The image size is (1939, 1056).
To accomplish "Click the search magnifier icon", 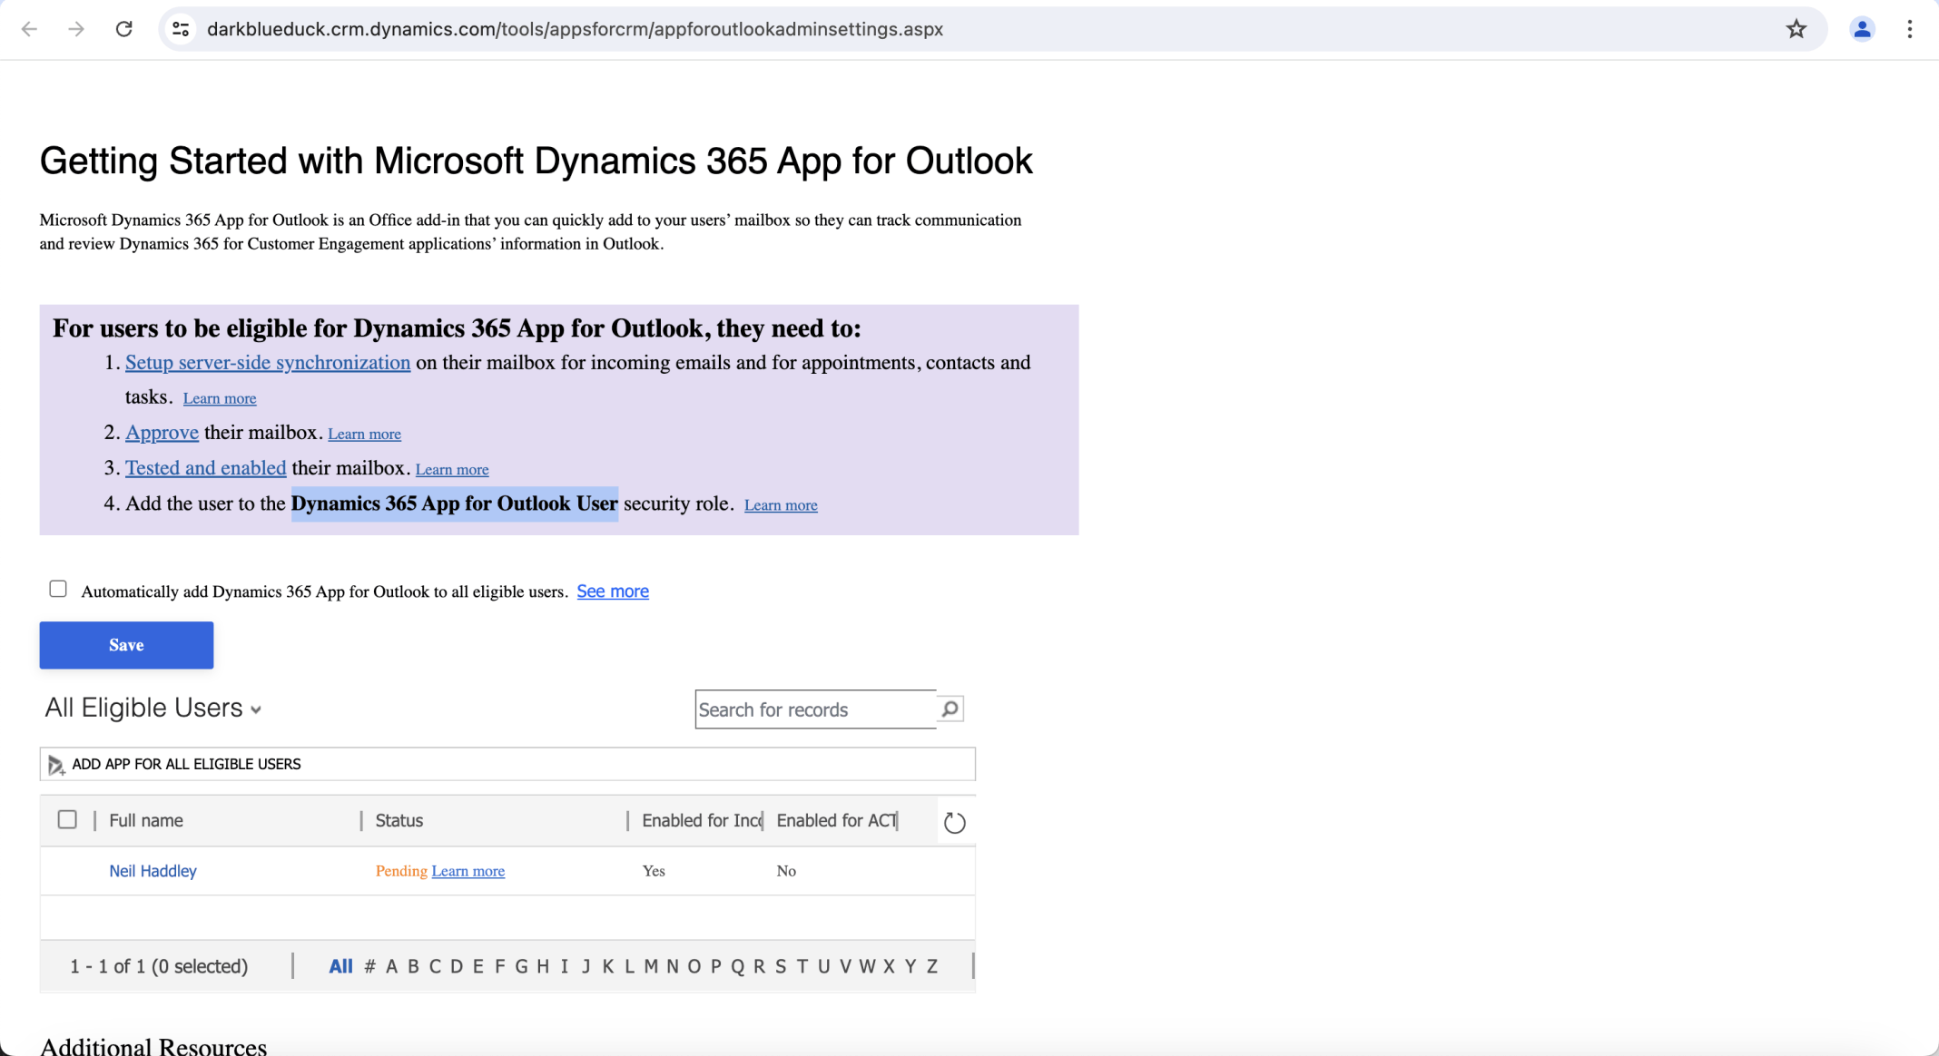I will [x=950, y=709].
